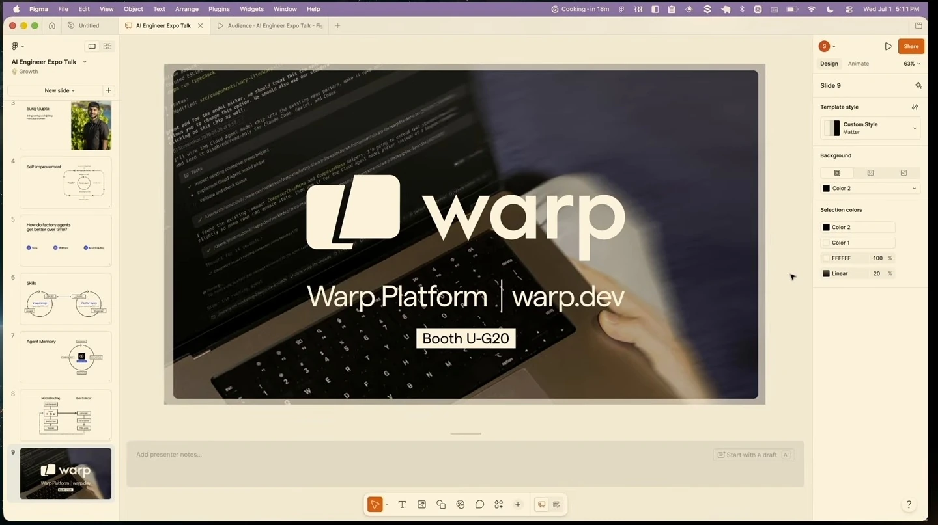
Task: Switch to grid view toggle
Action: pyautogui.click(x=107, y=46)
